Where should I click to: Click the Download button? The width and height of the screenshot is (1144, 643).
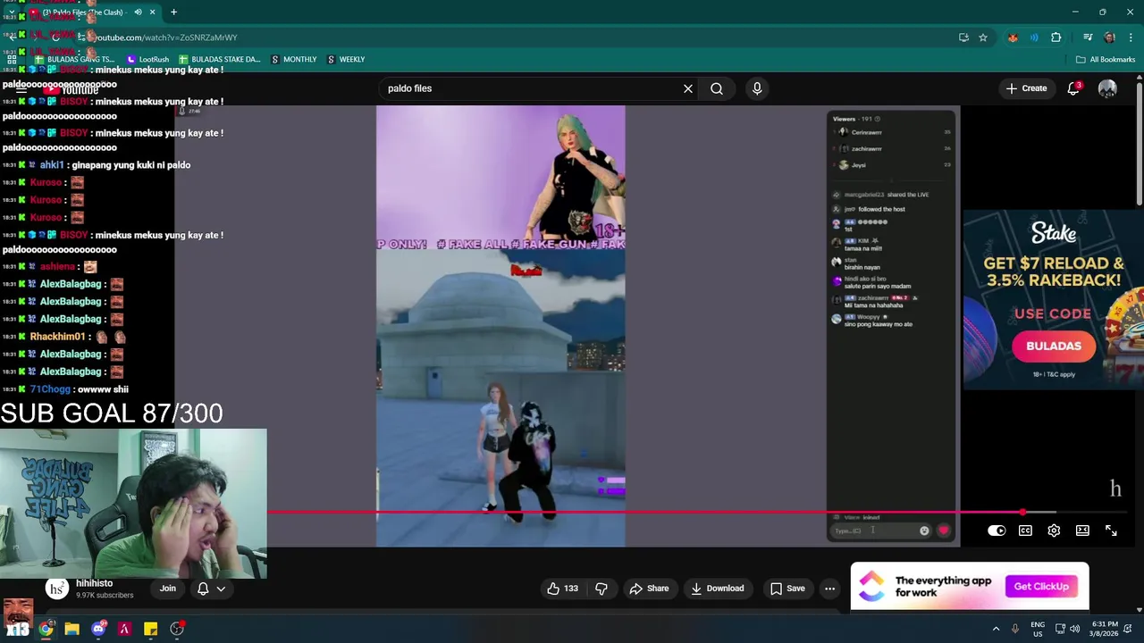(718, 589)
